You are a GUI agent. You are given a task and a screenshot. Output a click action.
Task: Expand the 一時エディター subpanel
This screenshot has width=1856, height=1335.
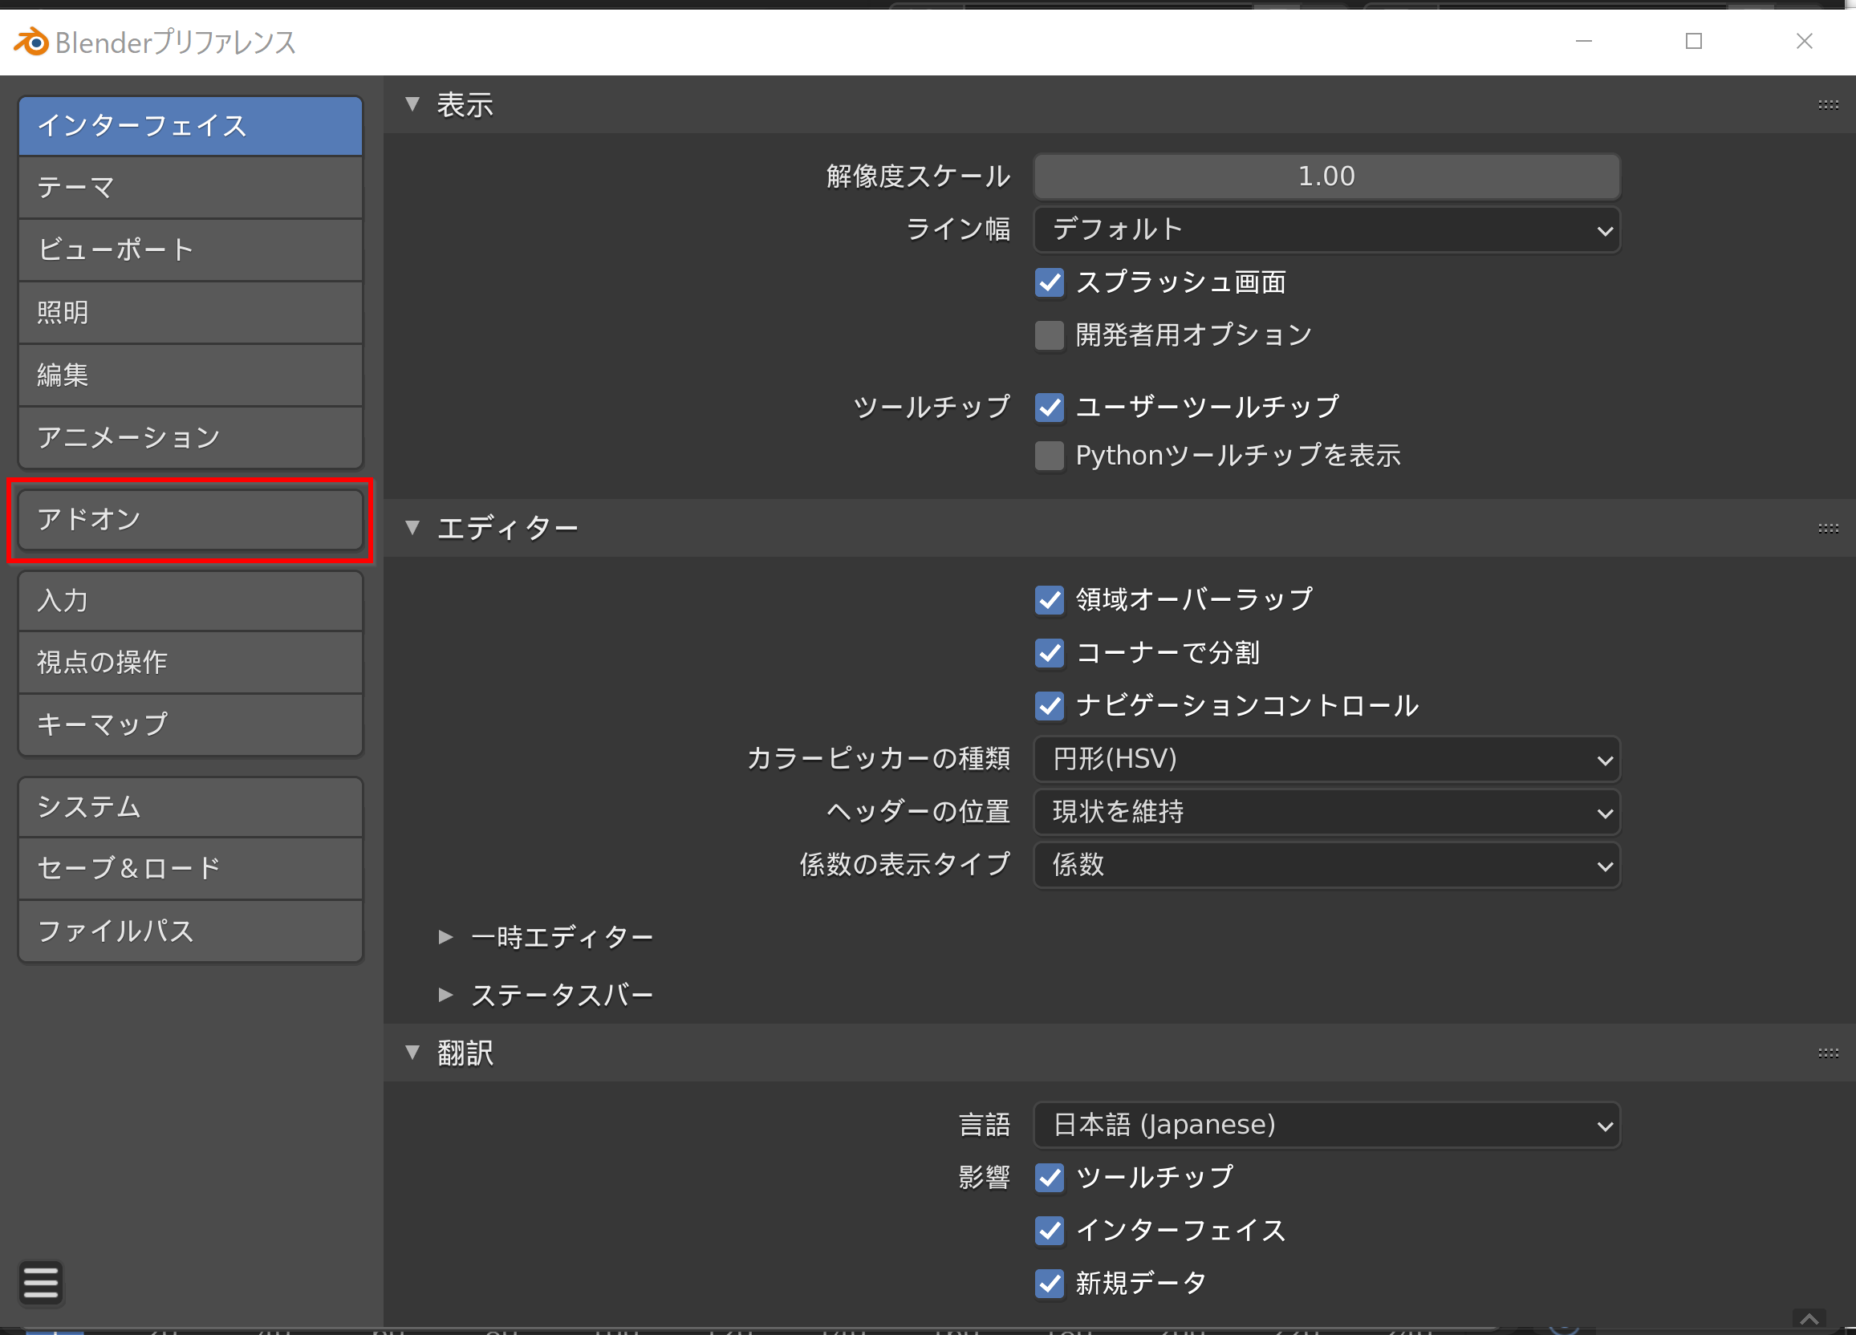[445, 936]
